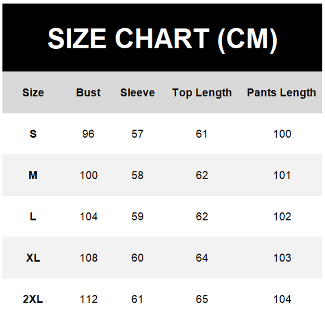Click the Bust column header
Screen dimensions: 325x325
click(88, 93)
